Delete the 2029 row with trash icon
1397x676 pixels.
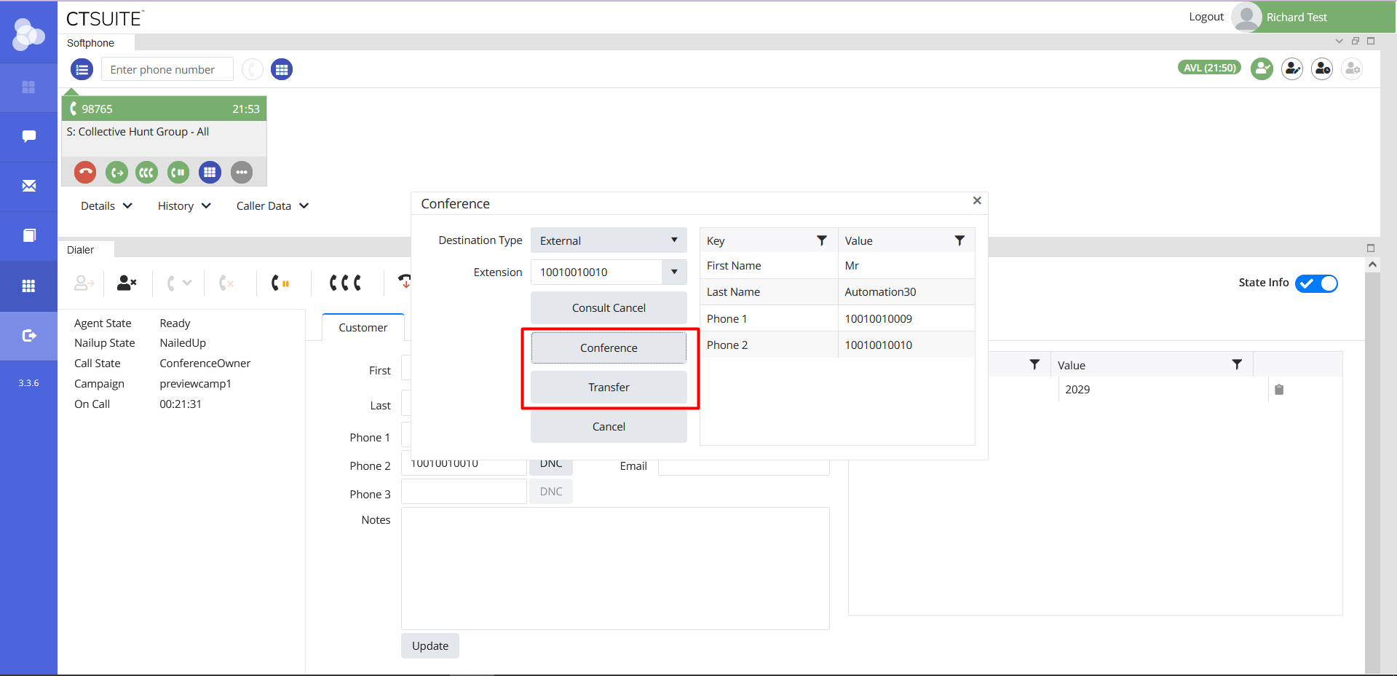coord(1279,390)
